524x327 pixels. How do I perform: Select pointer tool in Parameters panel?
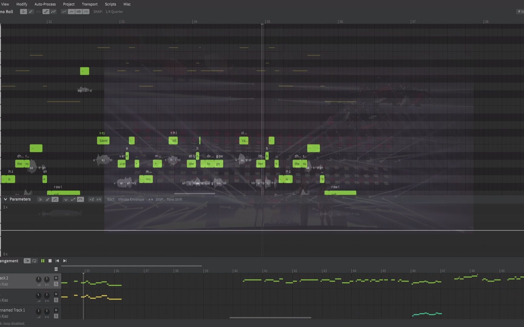pyautogui.click(x=40, y=199)
